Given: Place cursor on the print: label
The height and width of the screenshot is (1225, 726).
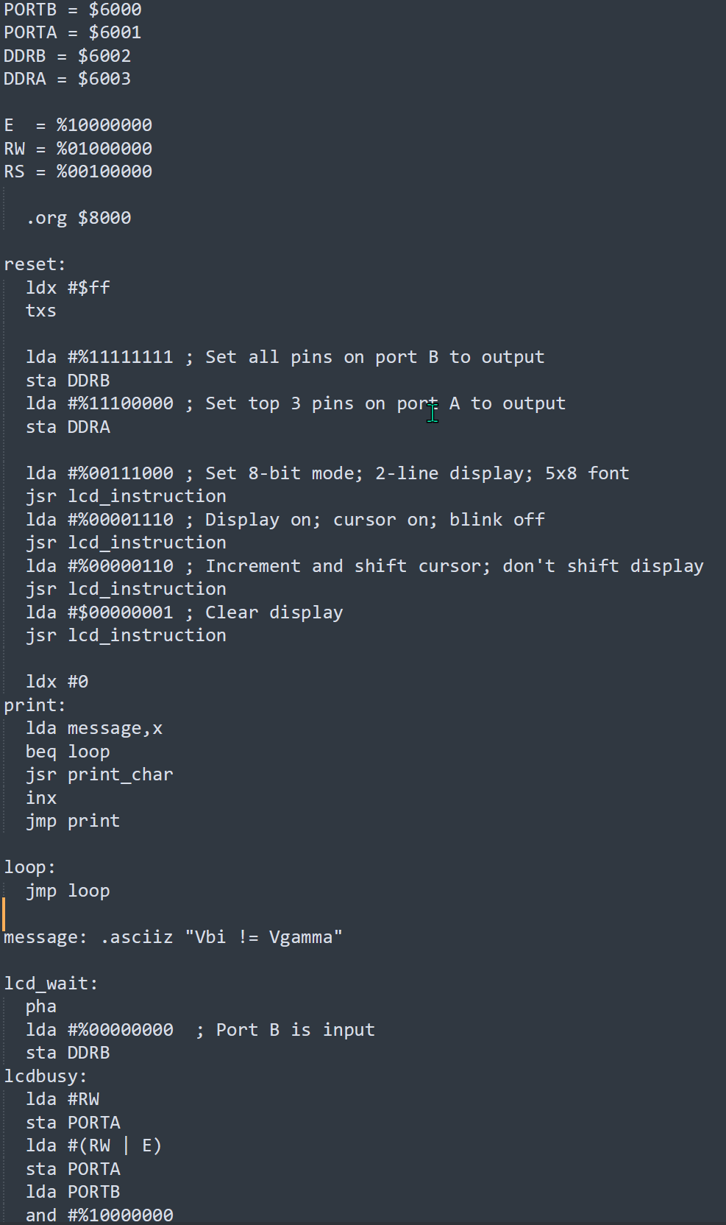Looking at the screenshot, I should [35, 705].
